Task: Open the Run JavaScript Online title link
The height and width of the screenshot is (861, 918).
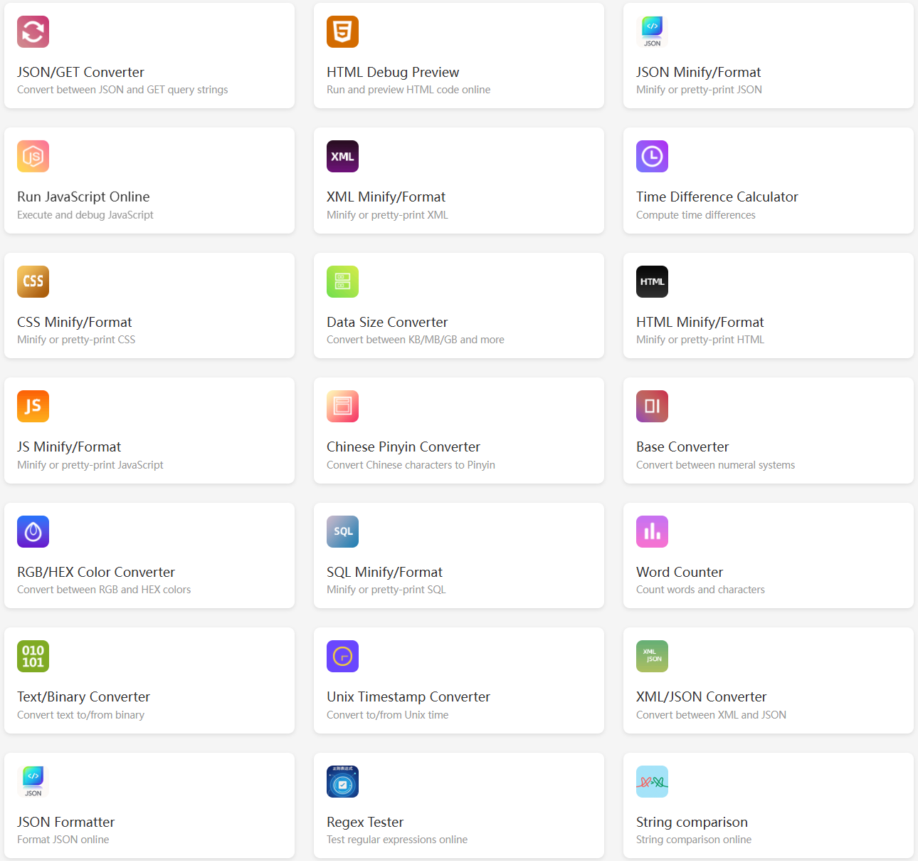Action: pyautogui.click(x=83, y=197)
